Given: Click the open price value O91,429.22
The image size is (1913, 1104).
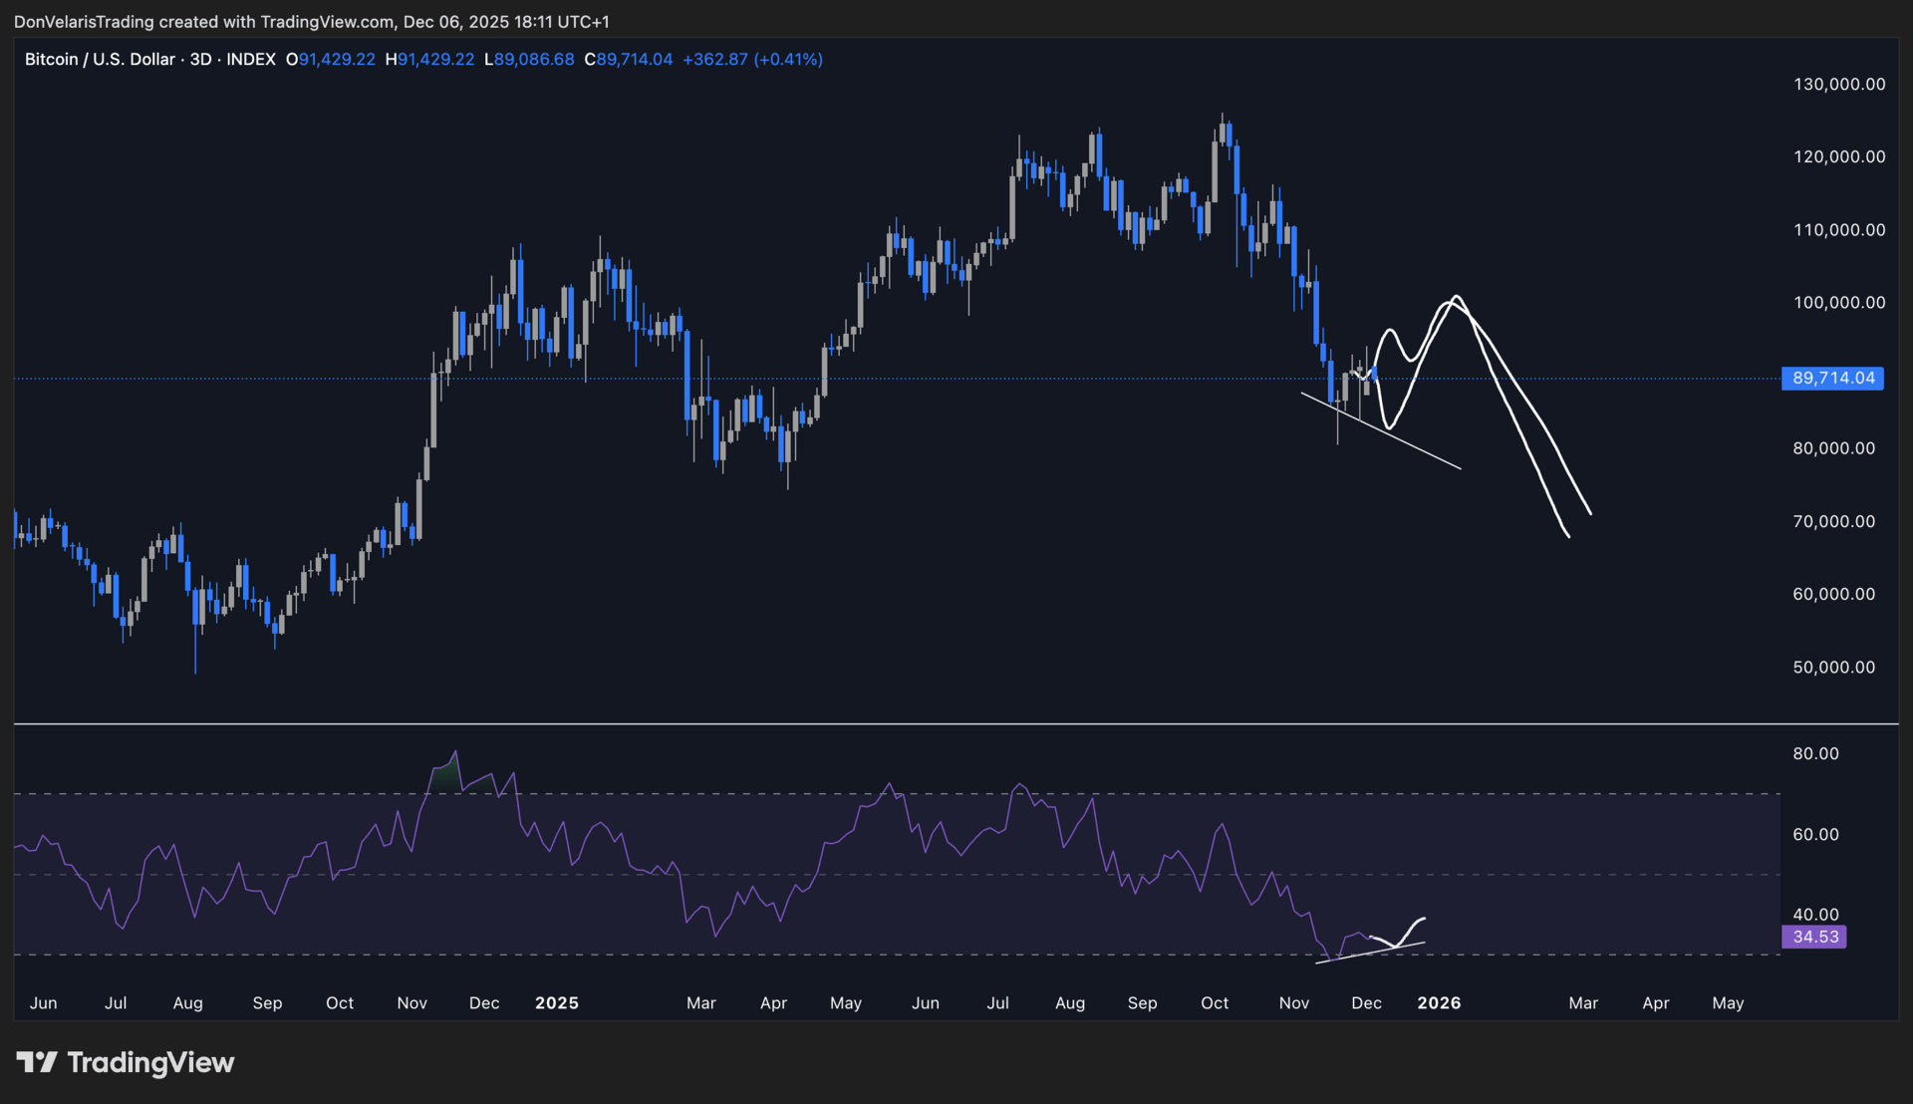Looking at the screenshot, I should 331,60.
